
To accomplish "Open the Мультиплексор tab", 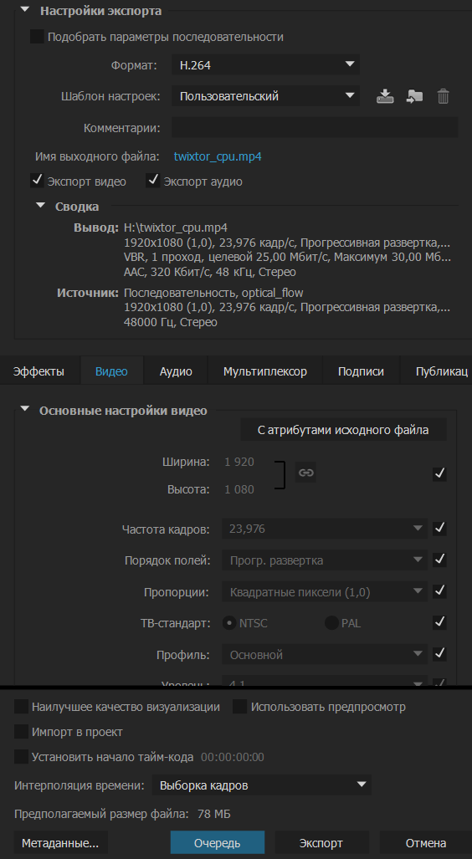I will 264,371.
